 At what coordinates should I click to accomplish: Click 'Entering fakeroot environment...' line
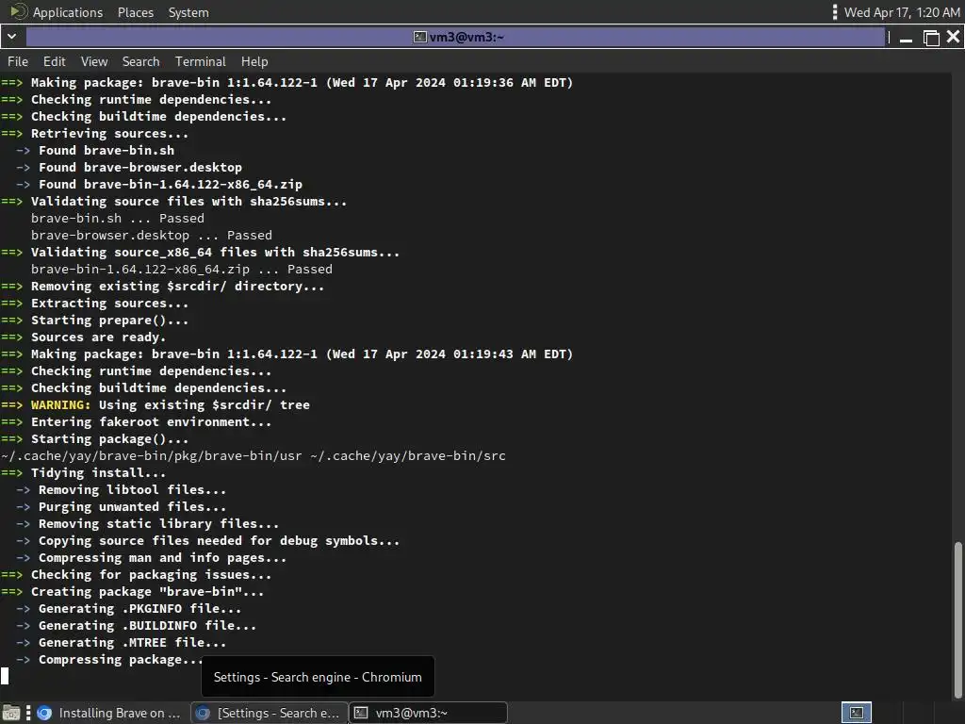coord(152,422)
